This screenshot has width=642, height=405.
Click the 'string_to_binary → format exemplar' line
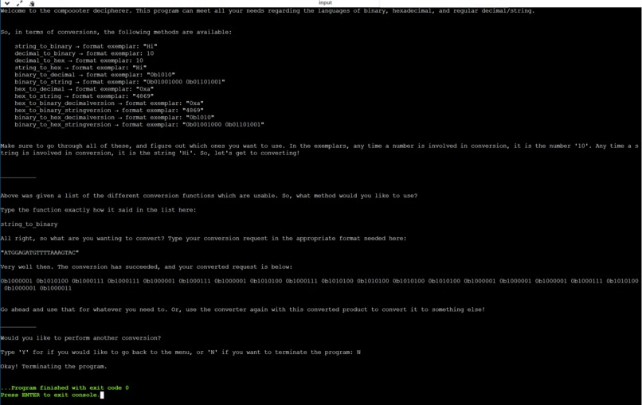[86, 46]
